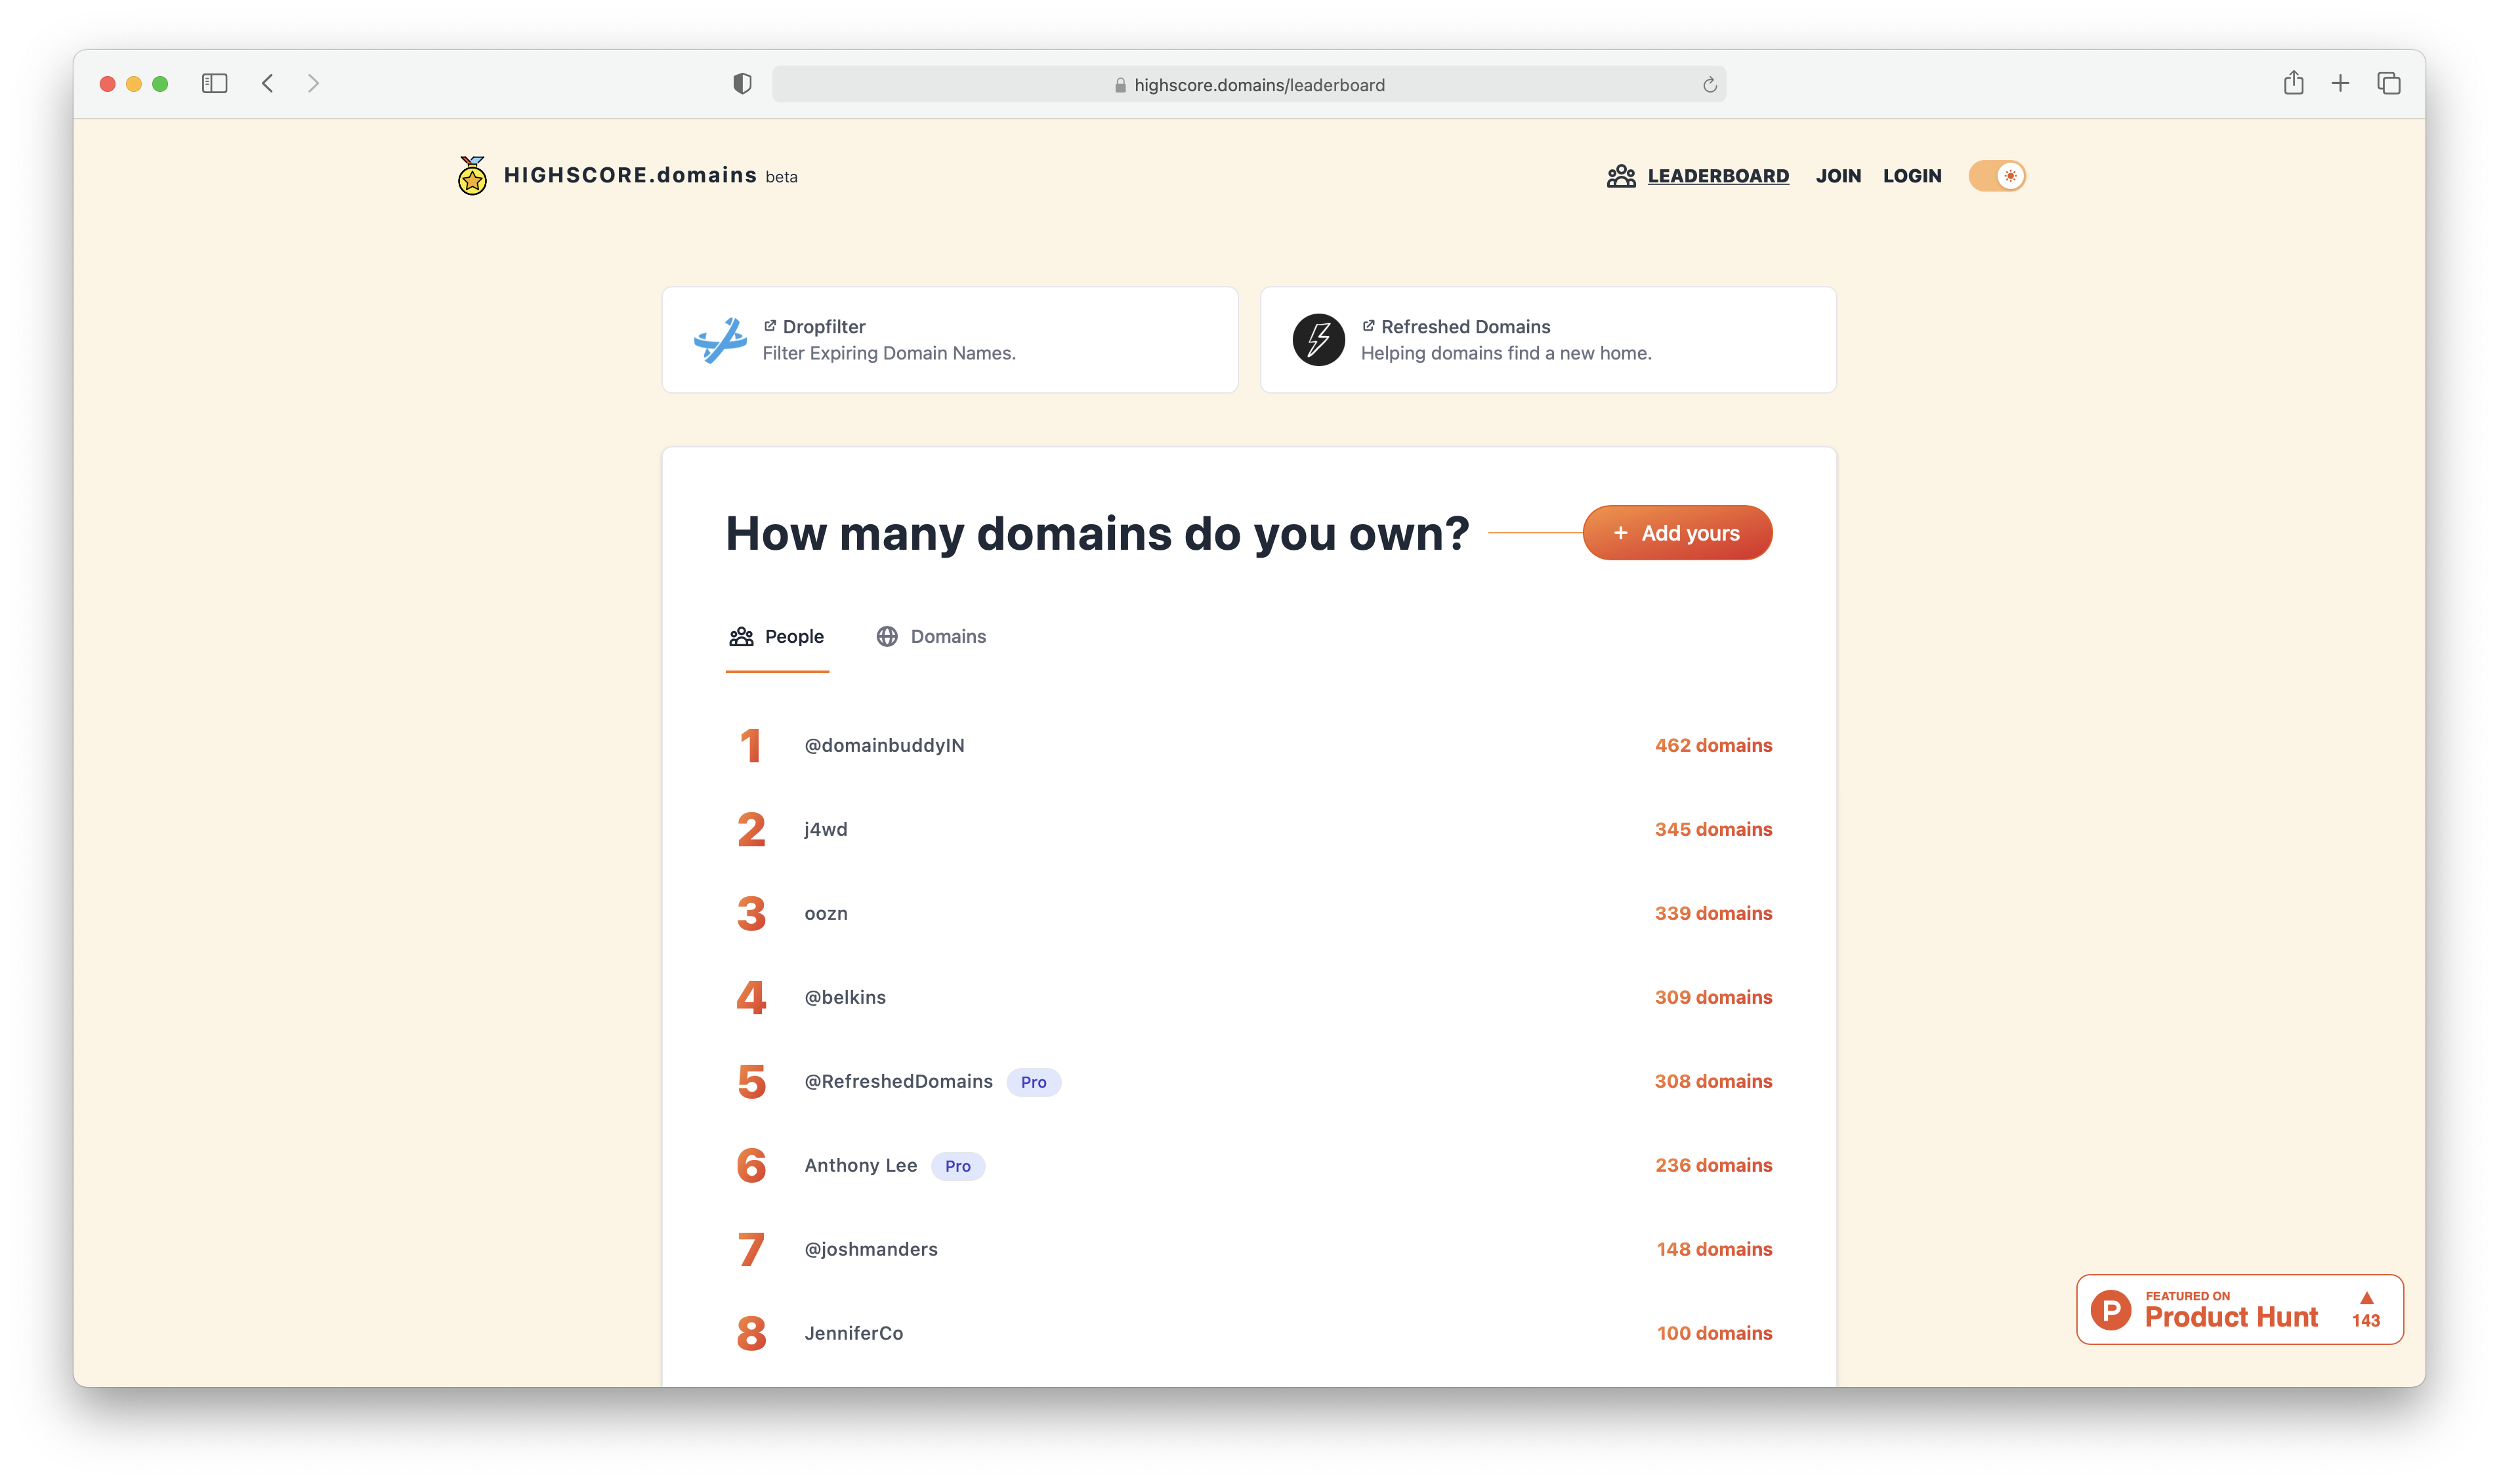Show the tab overview
Viewport: 2499px width, 1484px height.
(x=2388, y=84)
